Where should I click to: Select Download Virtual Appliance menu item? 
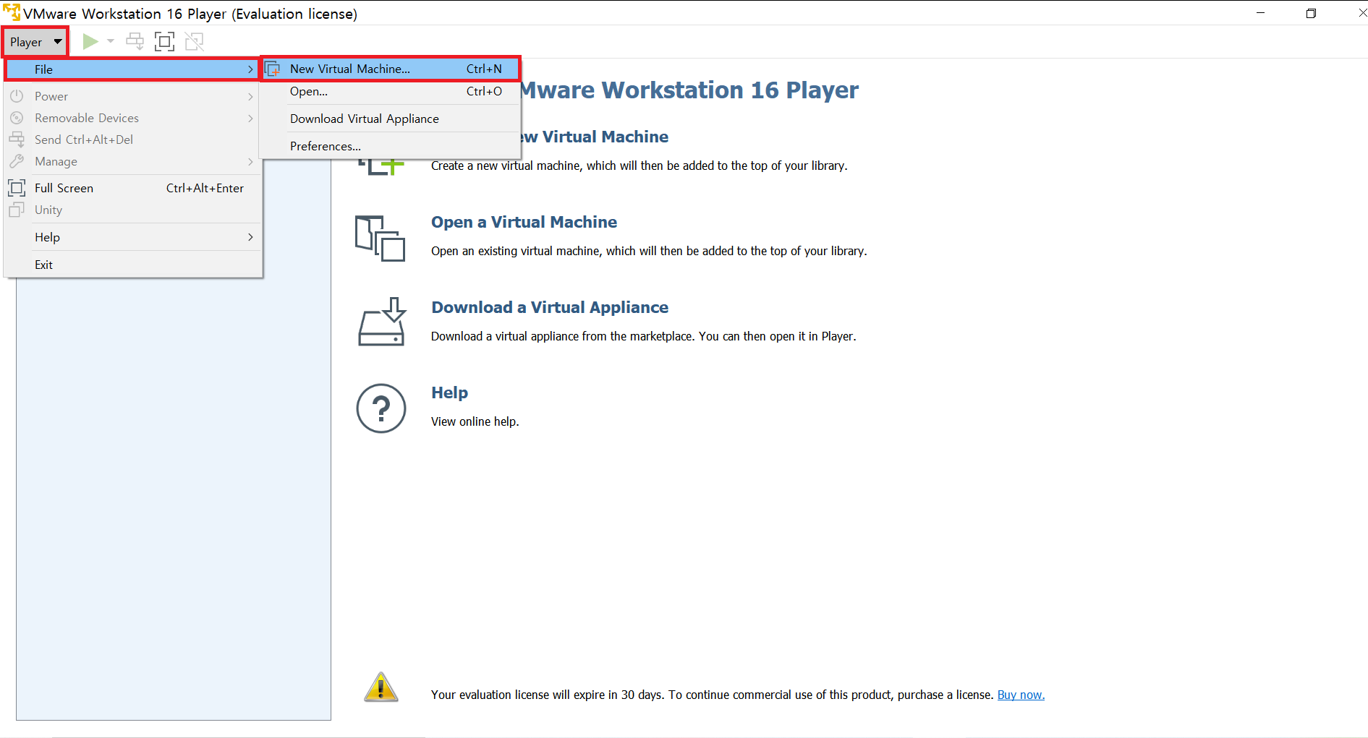[391, 119]
